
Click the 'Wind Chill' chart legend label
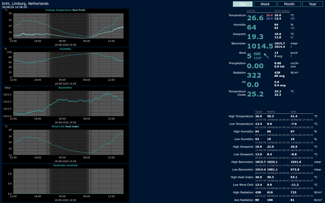(x=58, y=127)
